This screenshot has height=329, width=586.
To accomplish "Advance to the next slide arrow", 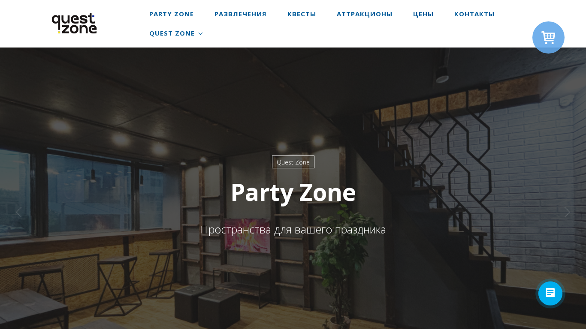I will coord(567,212).
